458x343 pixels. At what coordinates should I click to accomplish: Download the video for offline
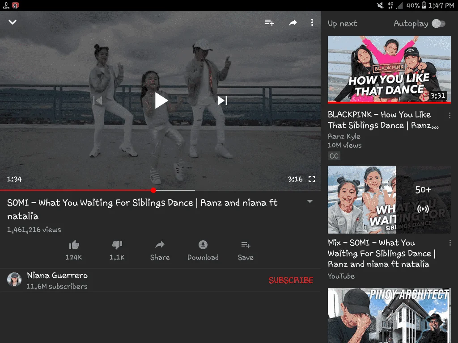[203, 250]
